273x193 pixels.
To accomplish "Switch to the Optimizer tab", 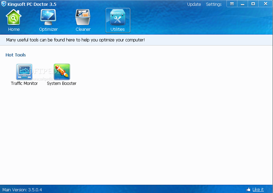I will [x=48, y=21].
